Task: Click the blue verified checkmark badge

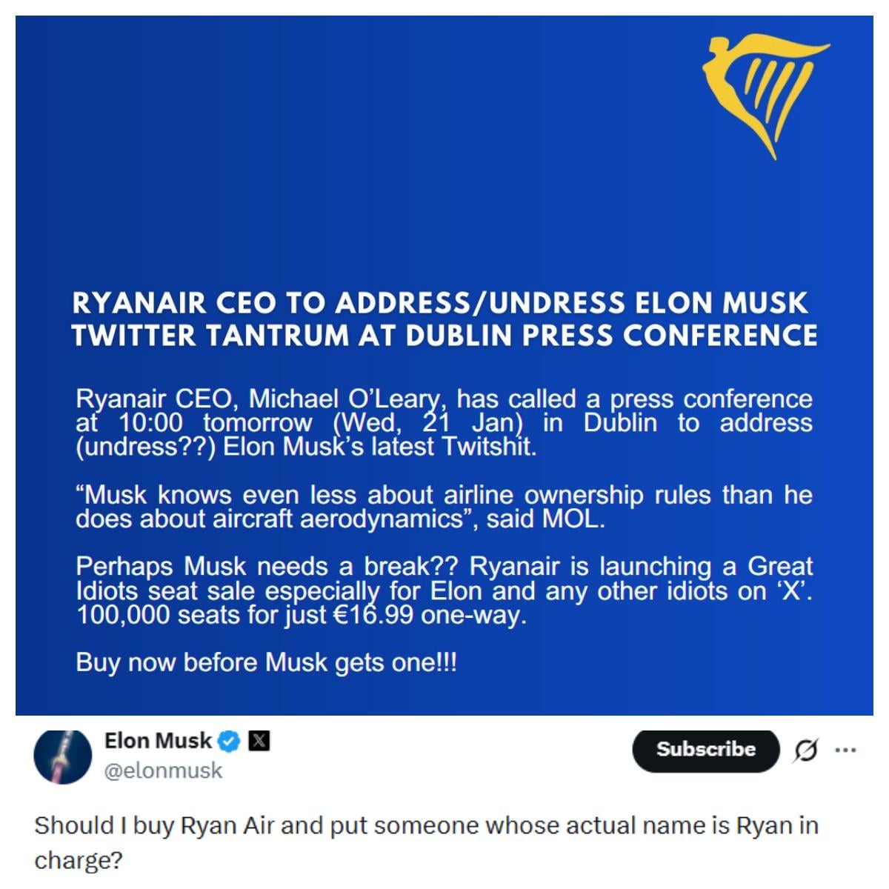Action: (x=230, y=741)
